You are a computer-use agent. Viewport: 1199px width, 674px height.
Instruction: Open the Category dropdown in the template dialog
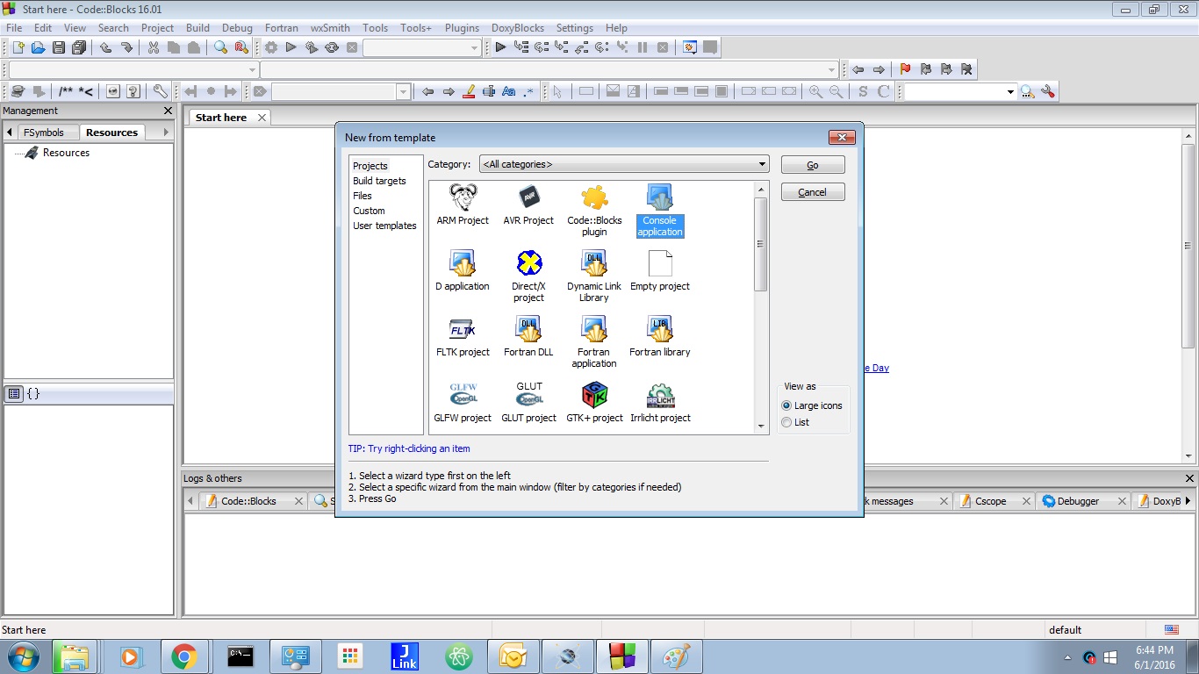(x=761, y=164)
